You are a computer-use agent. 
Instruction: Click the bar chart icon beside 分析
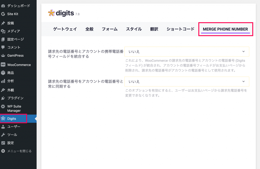pyautogui.click(x=3, y=81)
